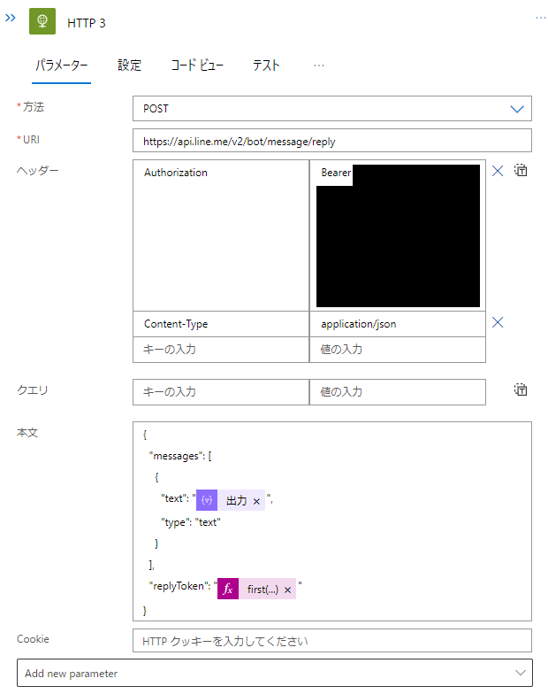The image size is (548, 694).
Task: Switch to the パラメーター tab
Action: (x=62, y=66)
